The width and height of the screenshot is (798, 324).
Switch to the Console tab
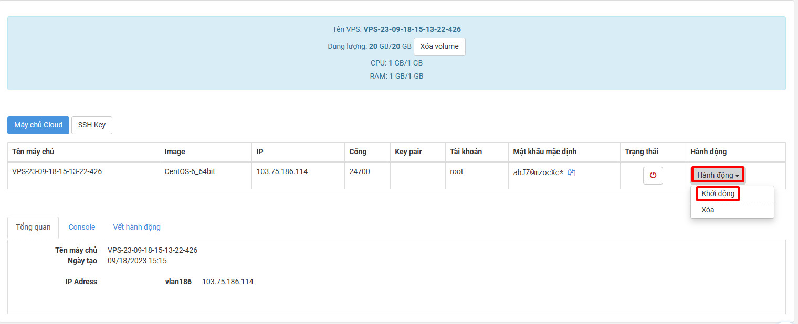click(x=82, y=227)
